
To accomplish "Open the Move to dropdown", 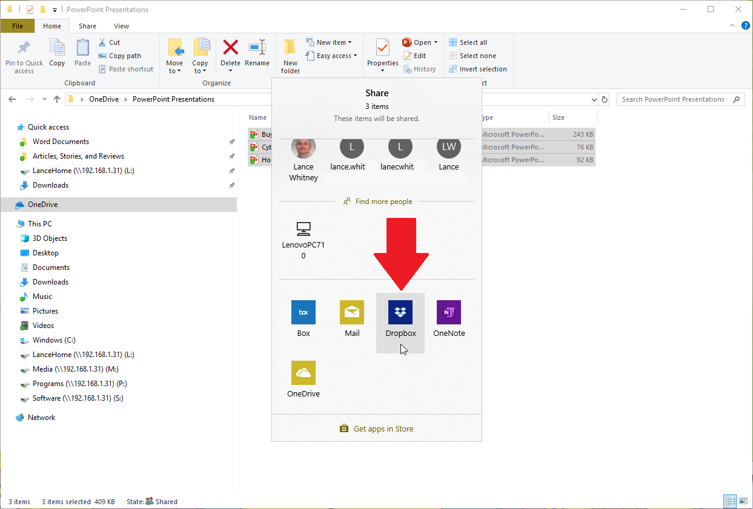I will [174, 56].
